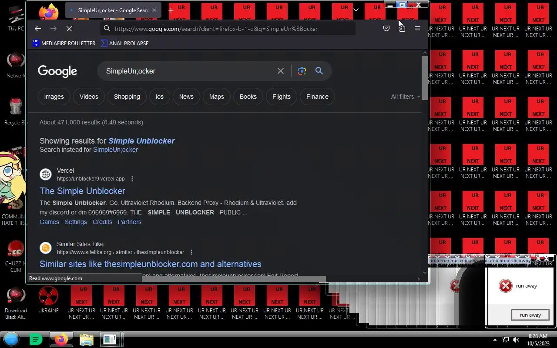
Task: Open a new tab with plus button
Action: coord(171,10)
